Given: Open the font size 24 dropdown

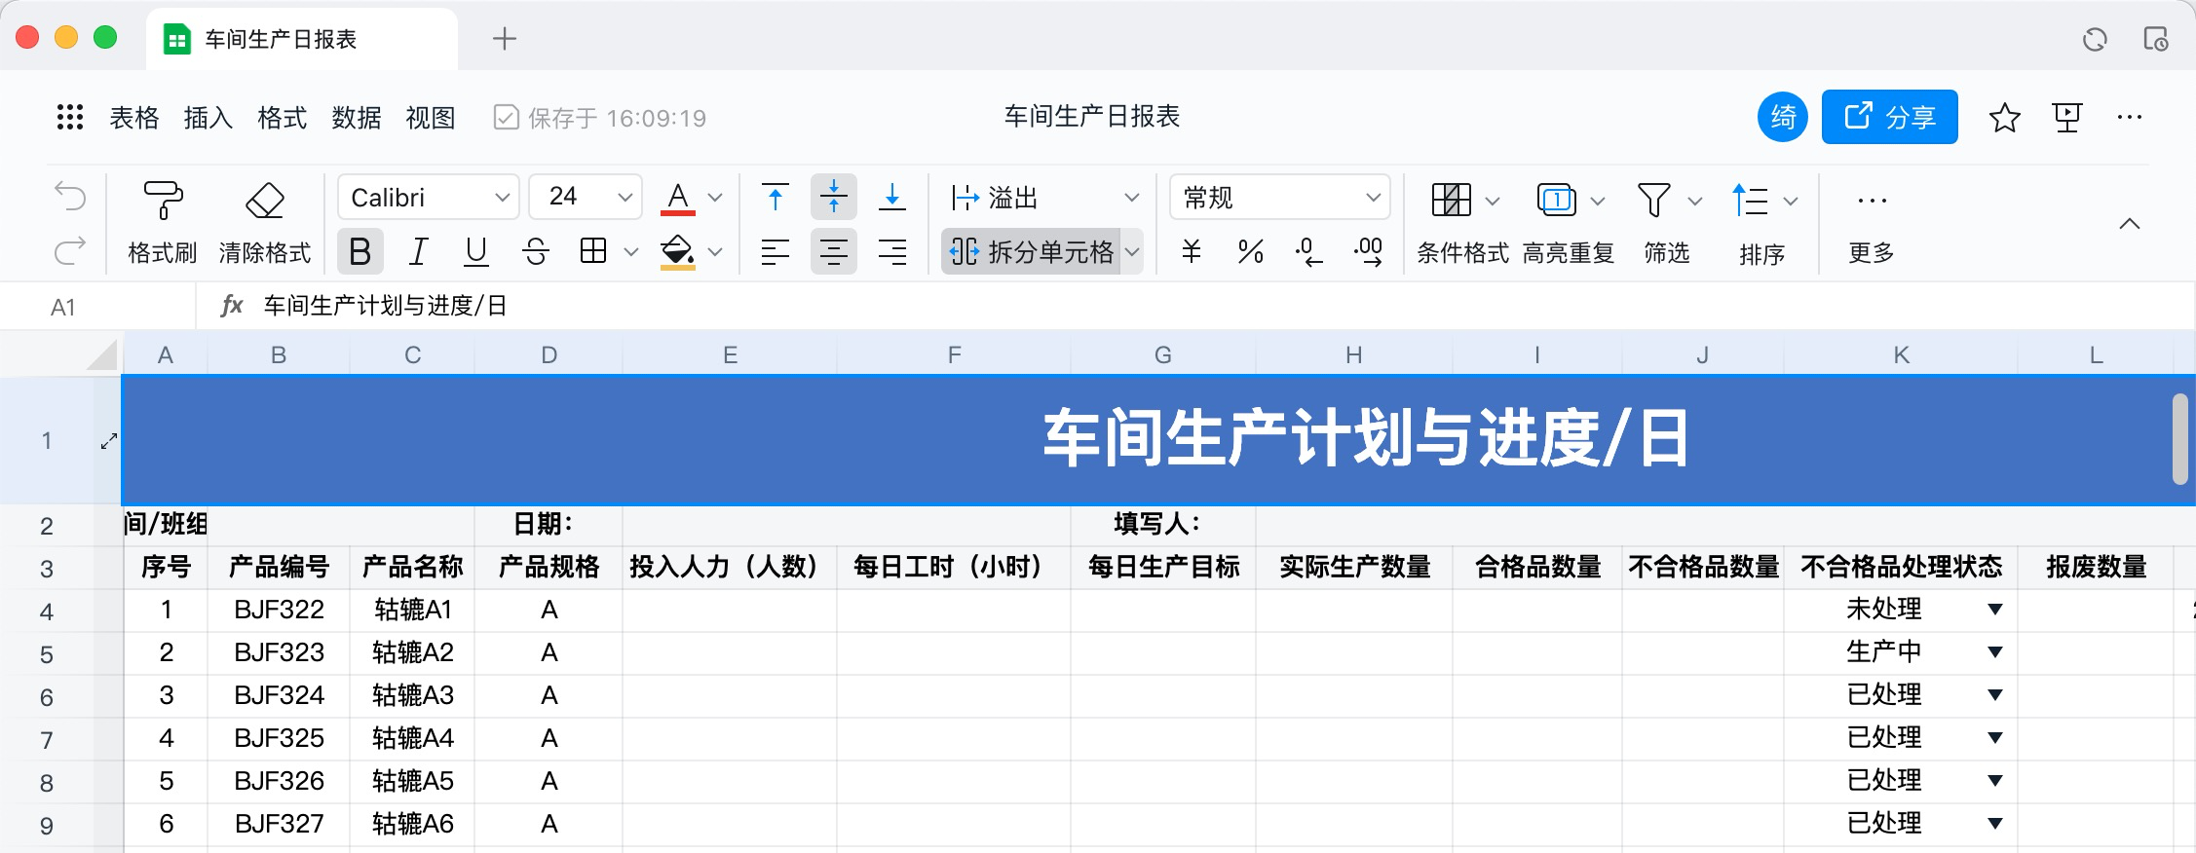Looking at the screenshot, I should 586,198.
